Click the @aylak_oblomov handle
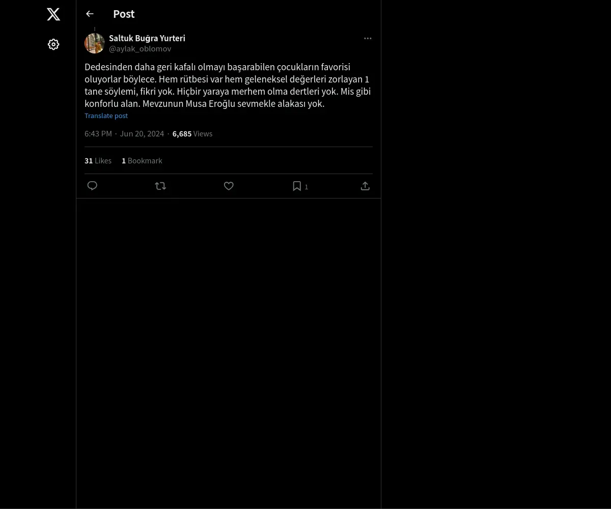Screen dimensions: 611x509 [x=140, y=49]
